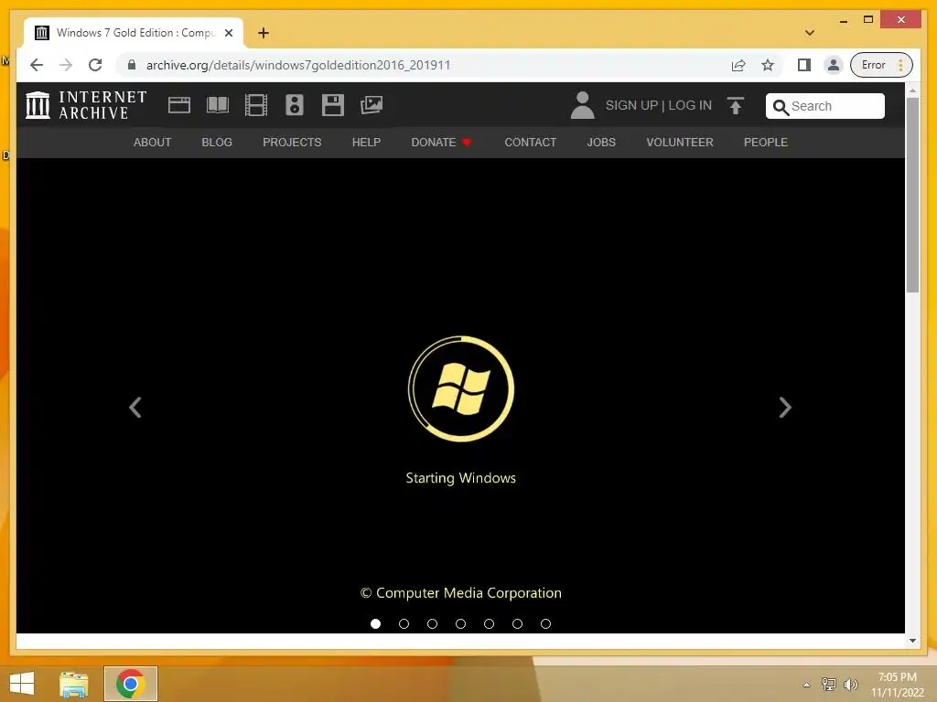Image resolution: width=937 pixels, height=702 pixels.
Task: Open PROJECTS menu item
Action: click(292, 143)
